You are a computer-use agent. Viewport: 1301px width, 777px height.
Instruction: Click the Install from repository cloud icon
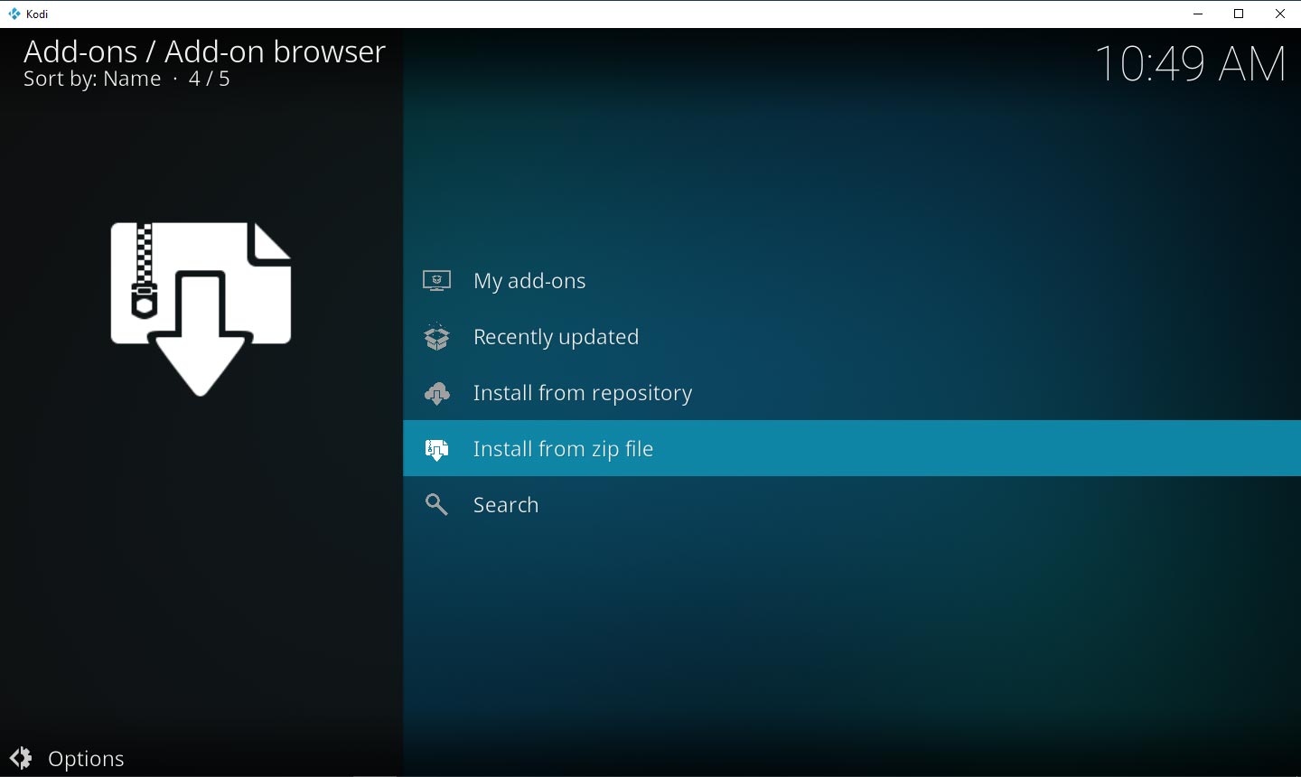tap(436, 393)
